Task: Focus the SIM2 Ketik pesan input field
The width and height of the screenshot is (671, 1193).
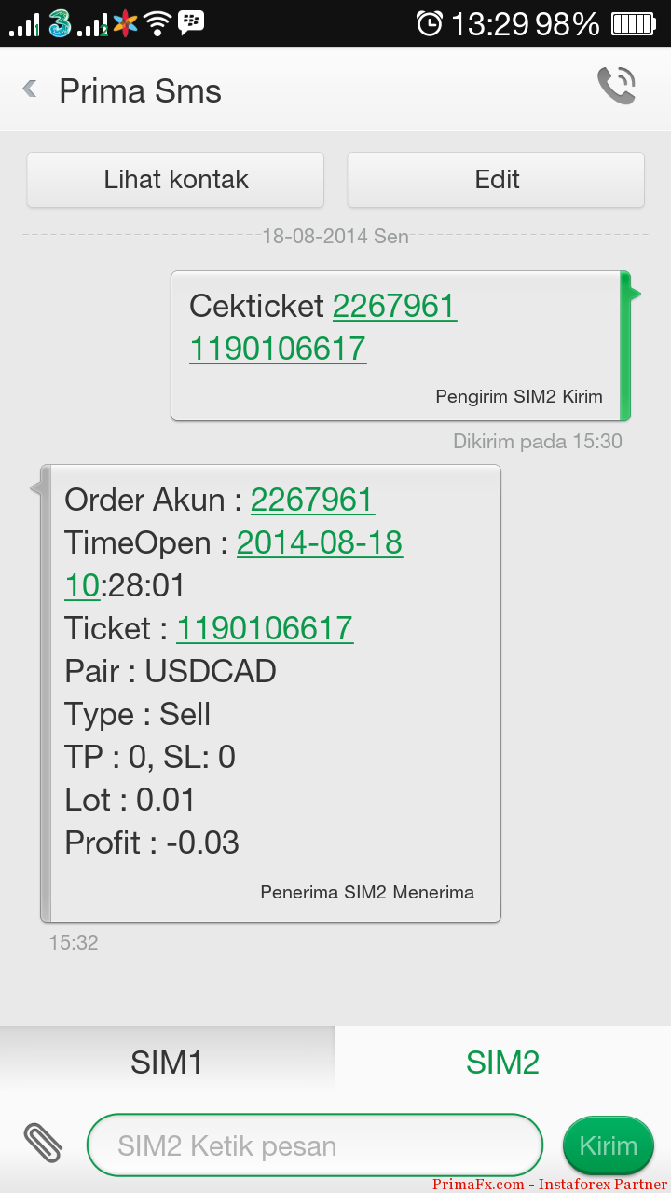Action: coord(314,1145)
